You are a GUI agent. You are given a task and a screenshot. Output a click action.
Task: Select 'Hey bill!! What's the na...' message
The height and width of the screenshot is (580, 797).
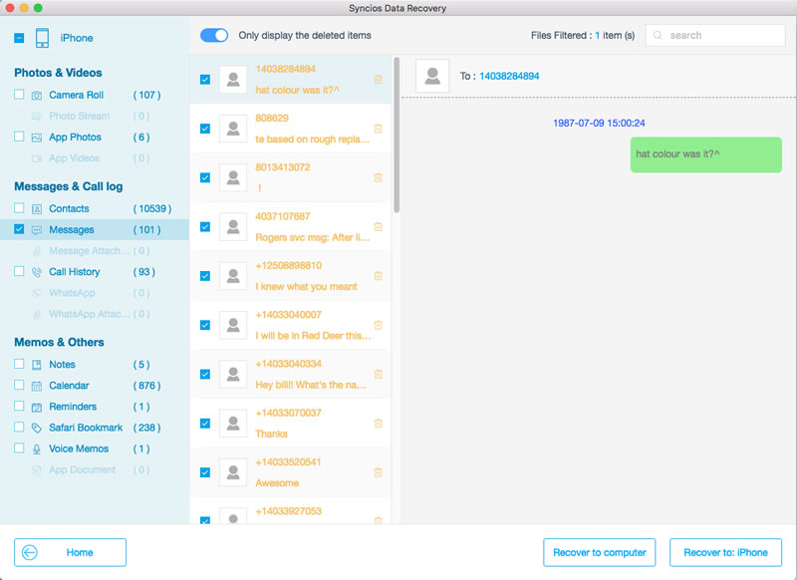[311, 385]
